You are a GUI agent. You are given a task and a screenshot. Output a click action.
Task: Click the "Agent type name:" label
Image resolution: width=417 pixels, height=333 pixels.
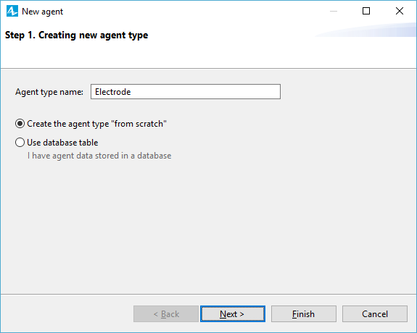pyautogui.click(x=49, y=92)
